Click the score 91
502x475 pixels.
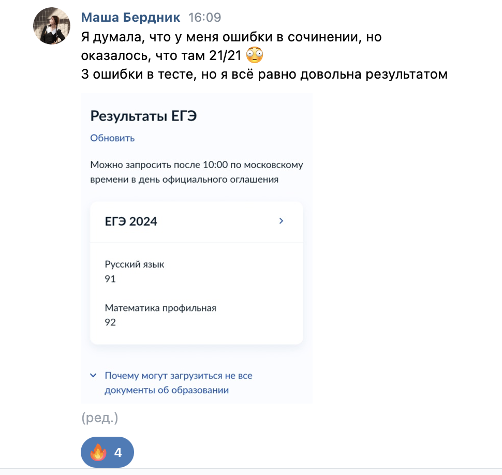pyautogui.click(x=110, y=279)
